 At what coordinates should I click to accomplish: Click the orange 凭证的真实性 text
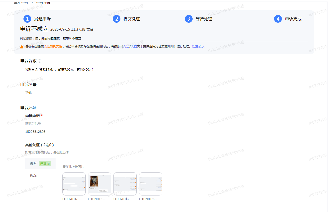tap(53, 46)
